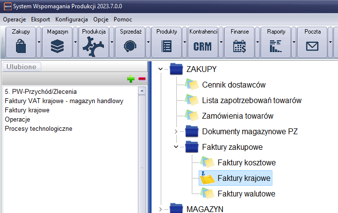This screenshot has height=213, width=338.
Task: Add favorite with green plus icon
Action: pos(131,79)
